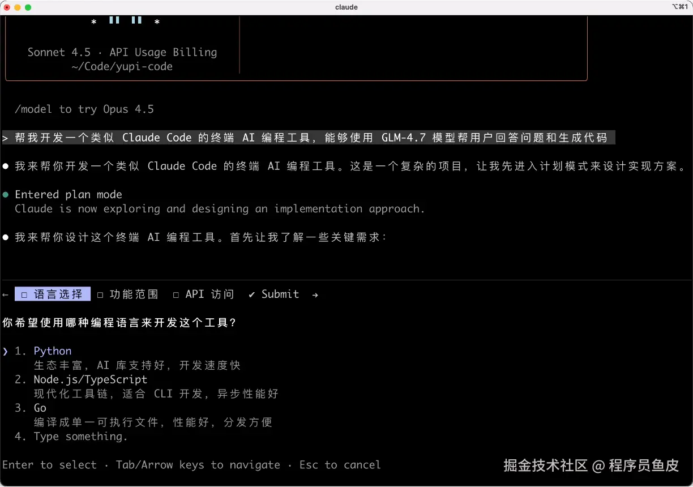The width and height of the screenshot is (693, 487).
Task: Click the hint 'Enter to select'
Action: click(50, 465)
